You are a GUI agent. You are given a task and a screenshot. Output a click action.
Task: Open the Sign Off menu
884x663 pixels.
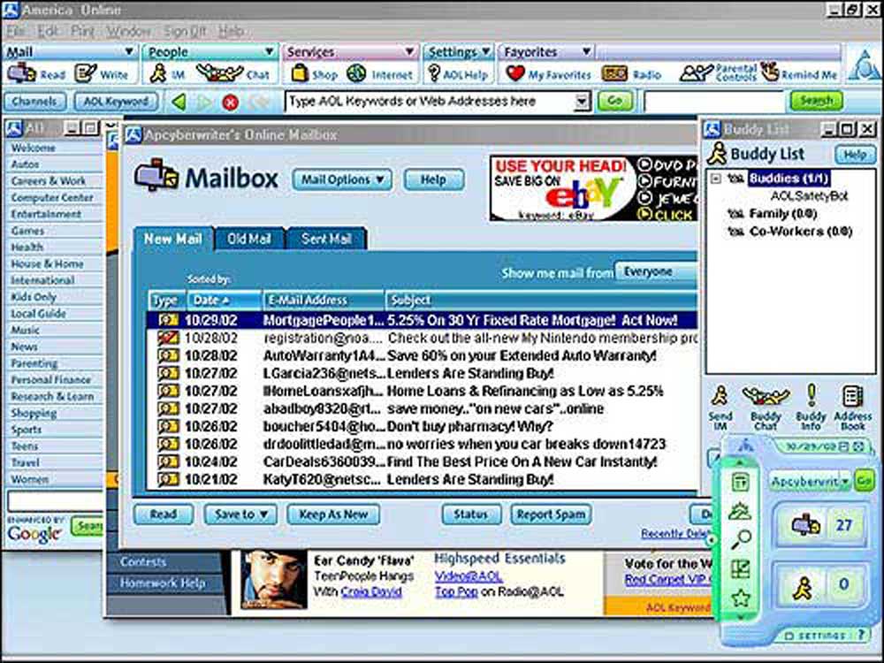[x=185, y=31]
